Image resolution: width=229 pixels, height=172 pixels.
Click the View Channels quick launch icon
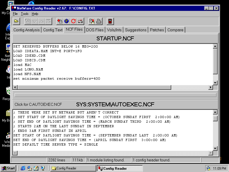[x=43, y=168]
